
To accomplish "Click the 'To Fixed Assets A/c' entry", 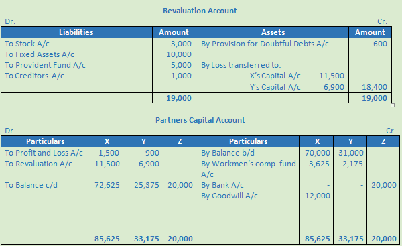I will click(x=40, y=54).
